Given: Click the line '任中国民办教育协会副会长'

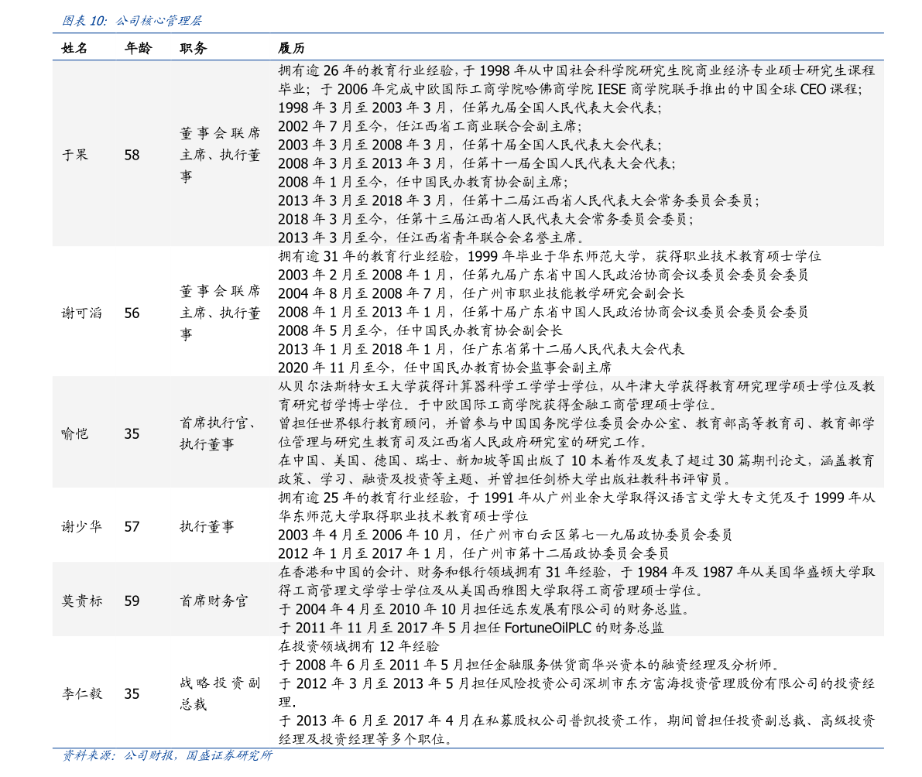Looking at the screenshot, I should [x=420, y=330].
